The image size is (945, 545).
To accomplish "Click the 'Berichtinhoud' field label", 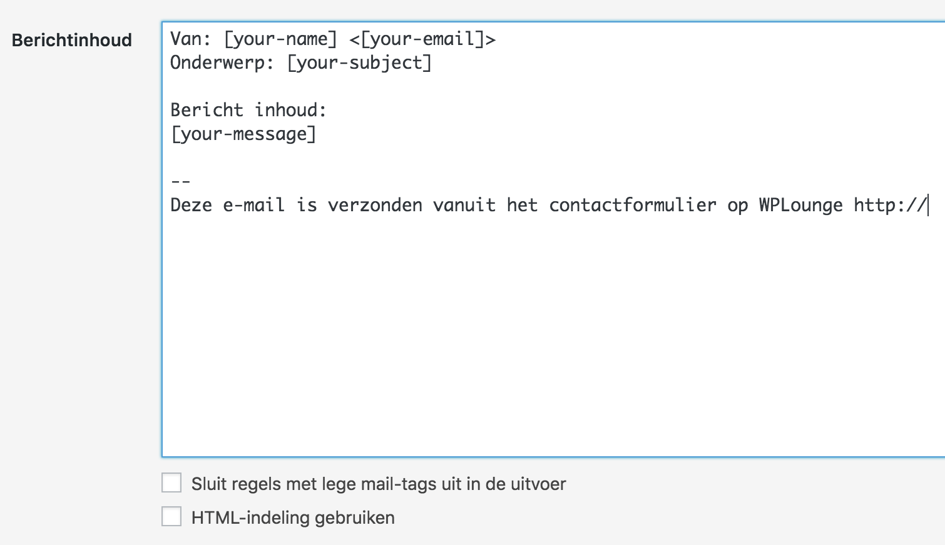I will [x=72, y=40].
